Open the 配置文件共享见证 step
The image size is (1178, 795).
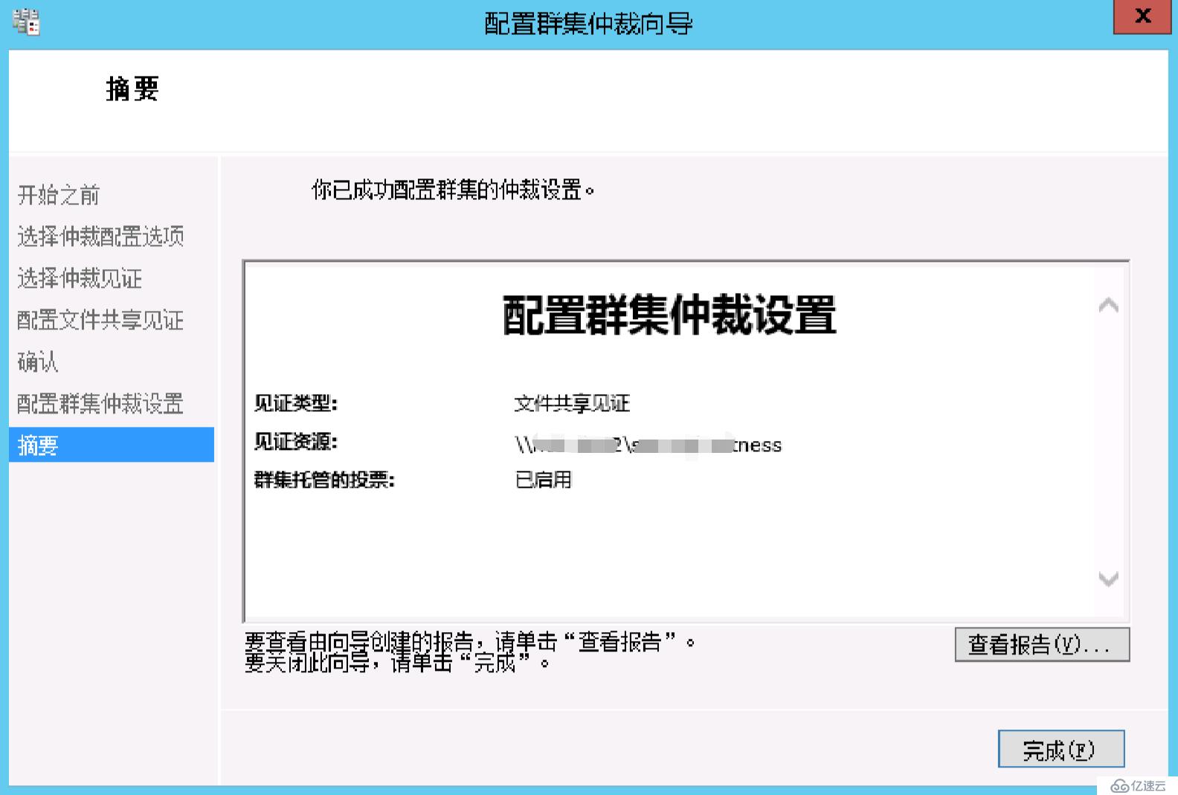(100, 321)
